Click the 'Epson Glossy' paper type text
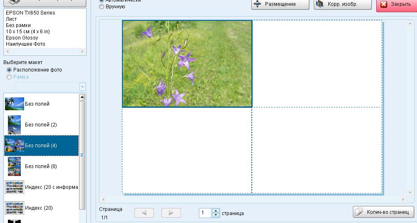 (x=22, y=38)
